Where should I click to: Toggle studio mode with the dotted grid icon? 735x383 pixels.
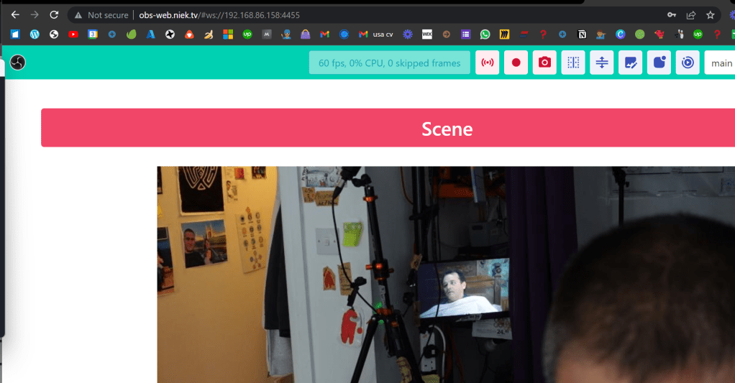(573, 63)
